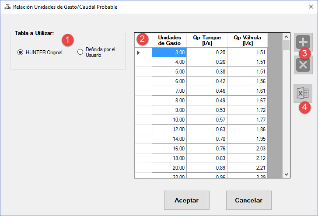The image size is (318, 216).
Task: Select cell with value 9.00
Action: click(x=169, y=110)
